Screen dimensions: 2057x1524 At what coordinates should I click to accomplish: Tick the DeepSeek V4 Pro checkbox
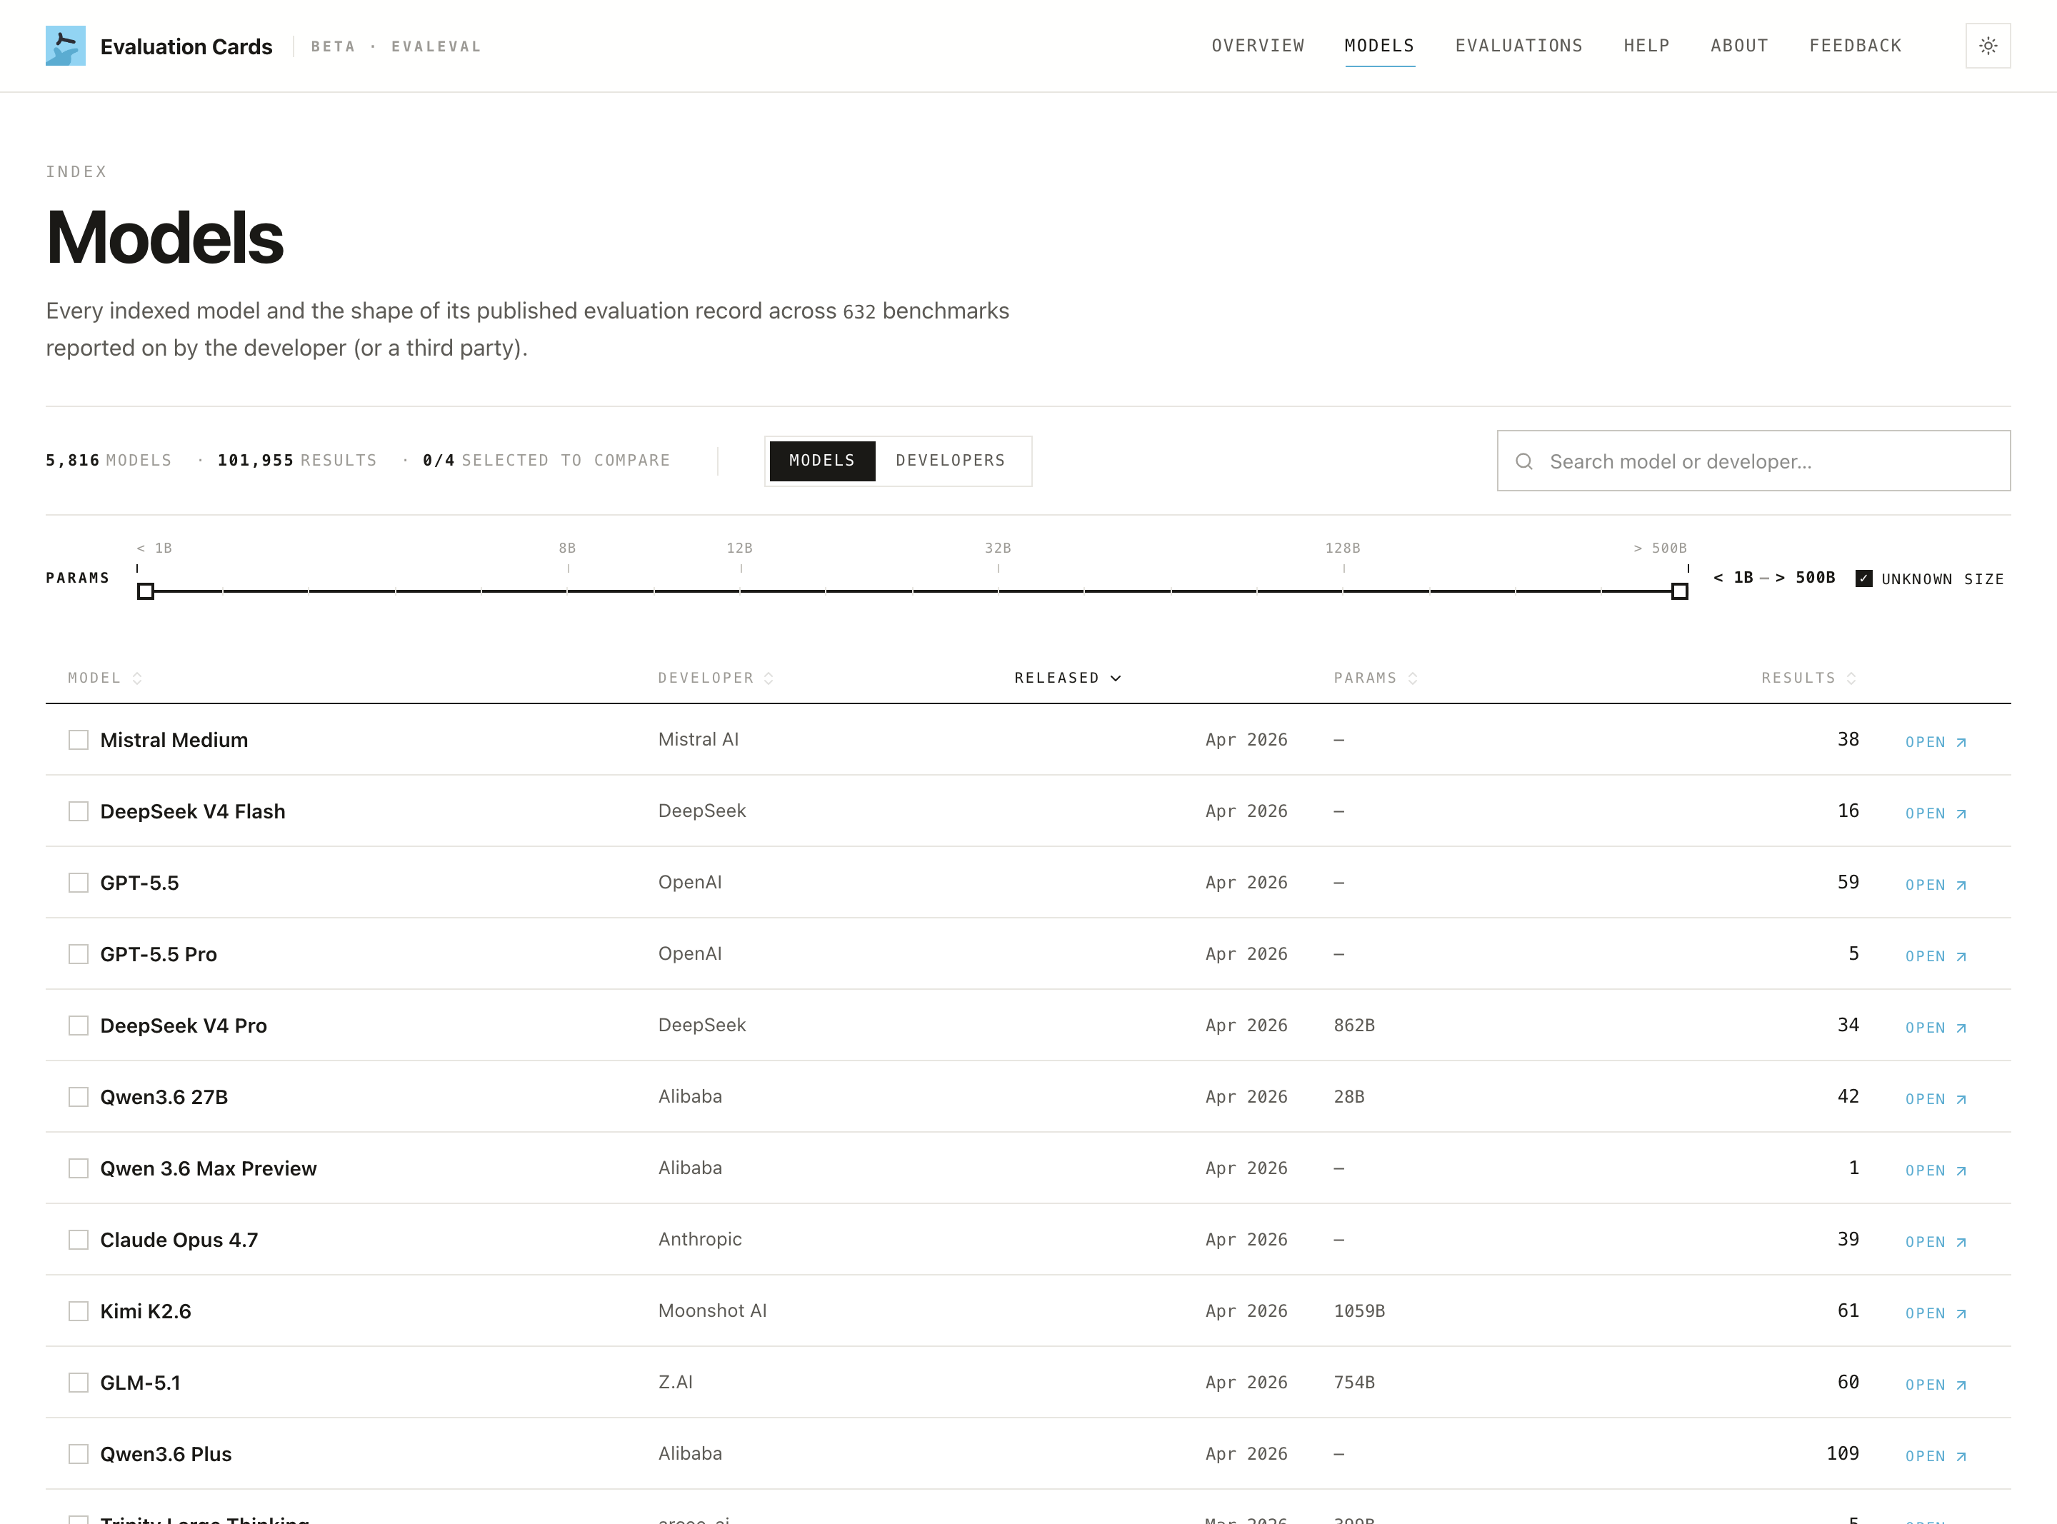point(79,1026)
